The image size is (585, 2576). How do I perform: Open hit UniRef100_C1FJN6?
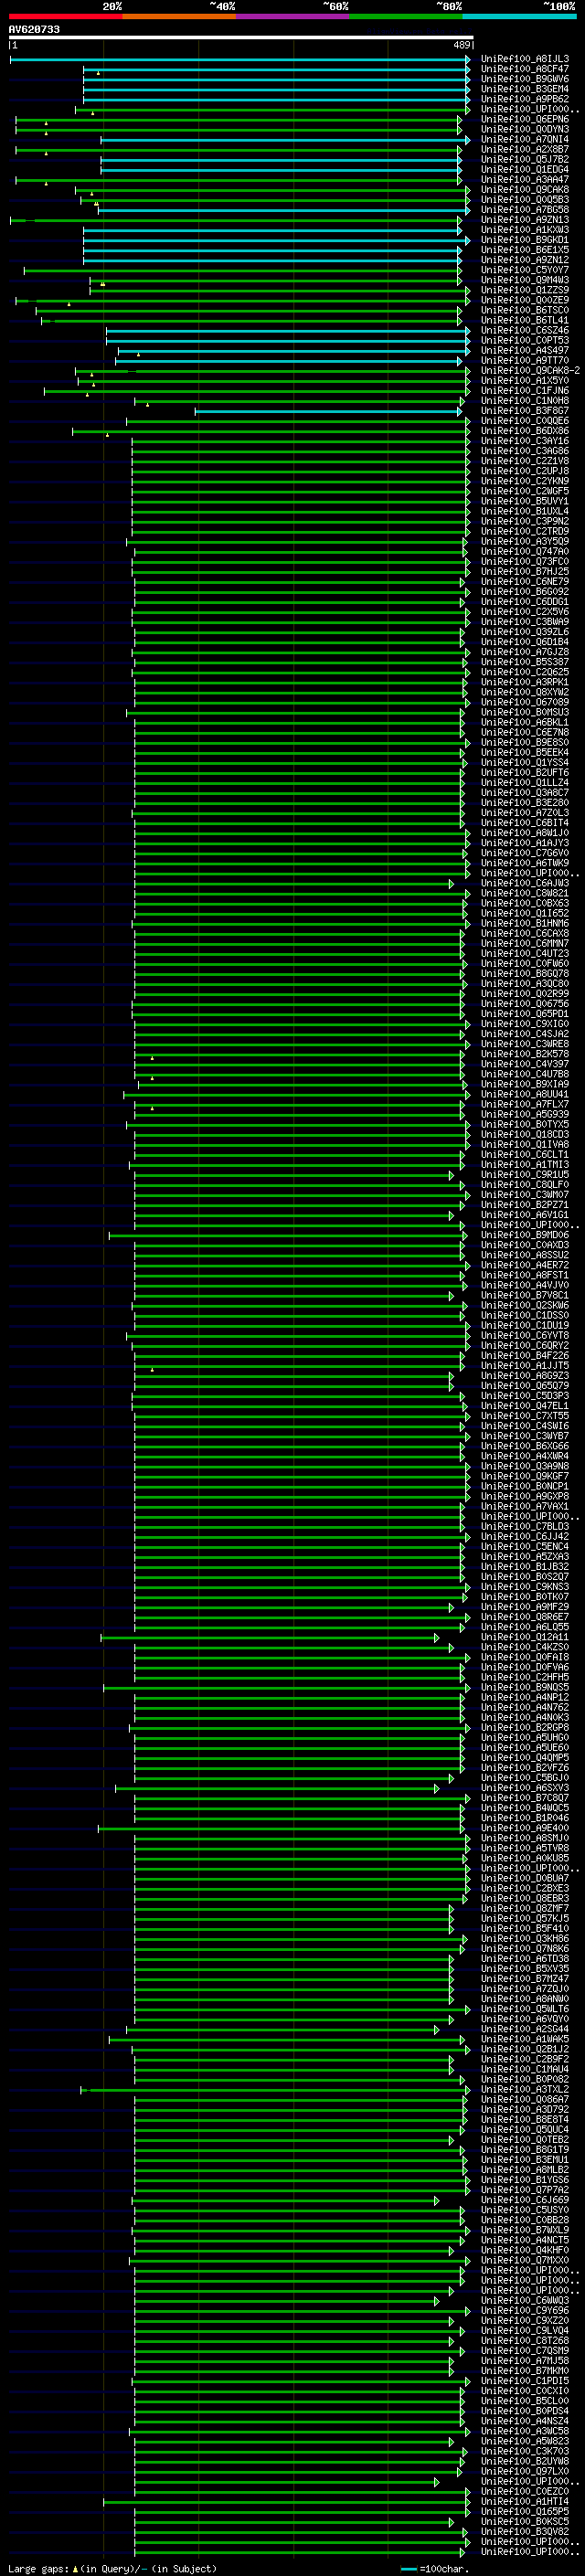(x=525, y=390)
